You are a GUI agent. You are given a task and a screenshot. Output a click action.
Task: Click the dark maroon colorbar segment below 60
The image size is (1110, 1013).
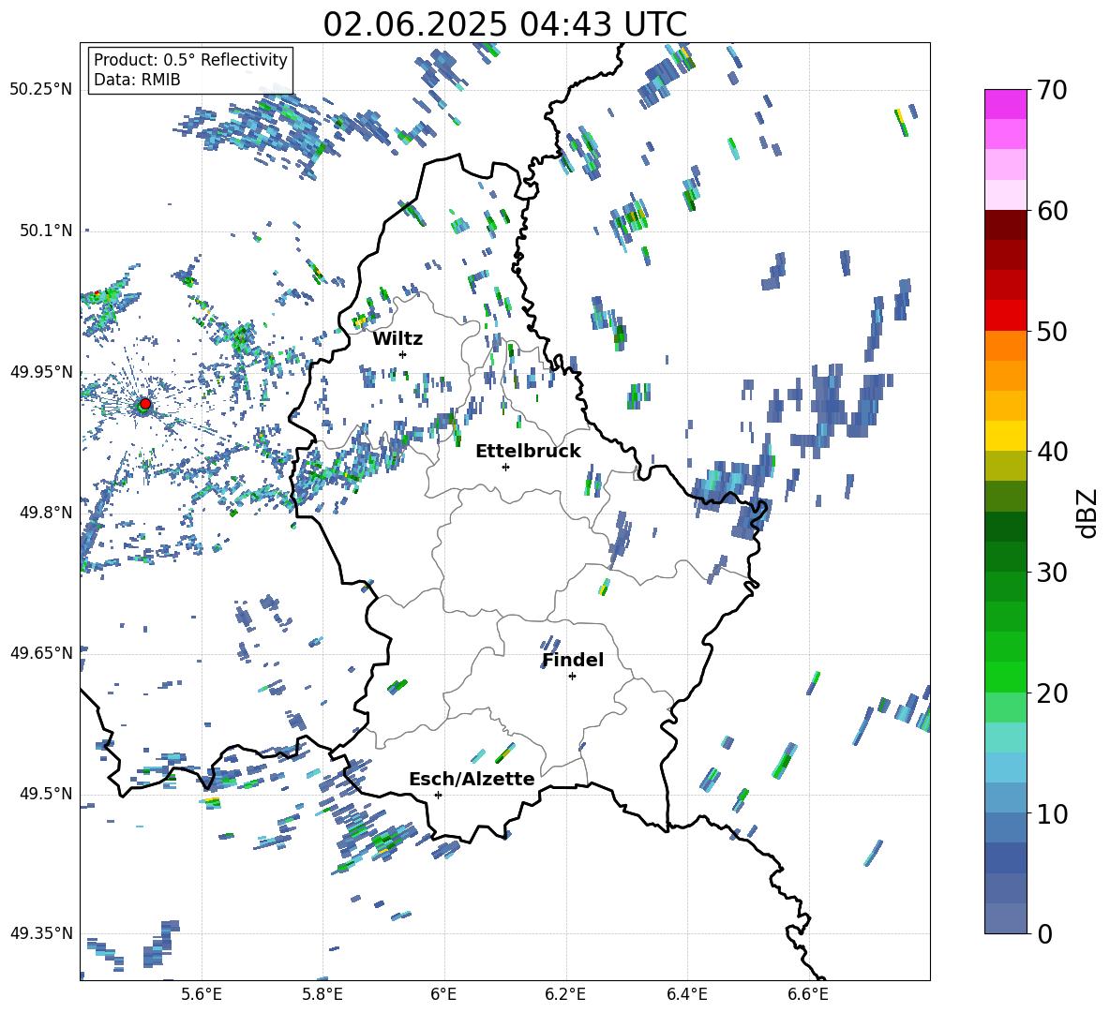pyautogui.click(x=1005, y=225)
